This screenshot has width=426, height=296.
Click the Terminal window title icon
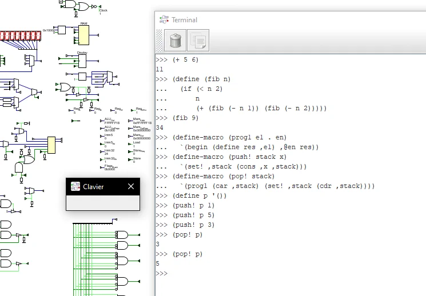164,19
